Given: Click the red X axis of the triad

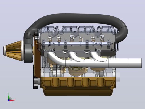Looking at the screenshot, I should coord(11,100).
